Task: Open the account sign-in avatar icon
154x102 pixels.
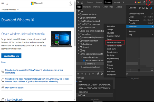Action: (70, 4)
